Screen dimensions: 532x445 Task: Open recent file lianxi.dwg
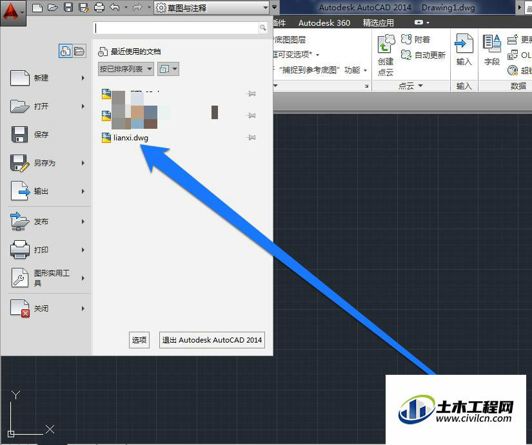(131, 138)
